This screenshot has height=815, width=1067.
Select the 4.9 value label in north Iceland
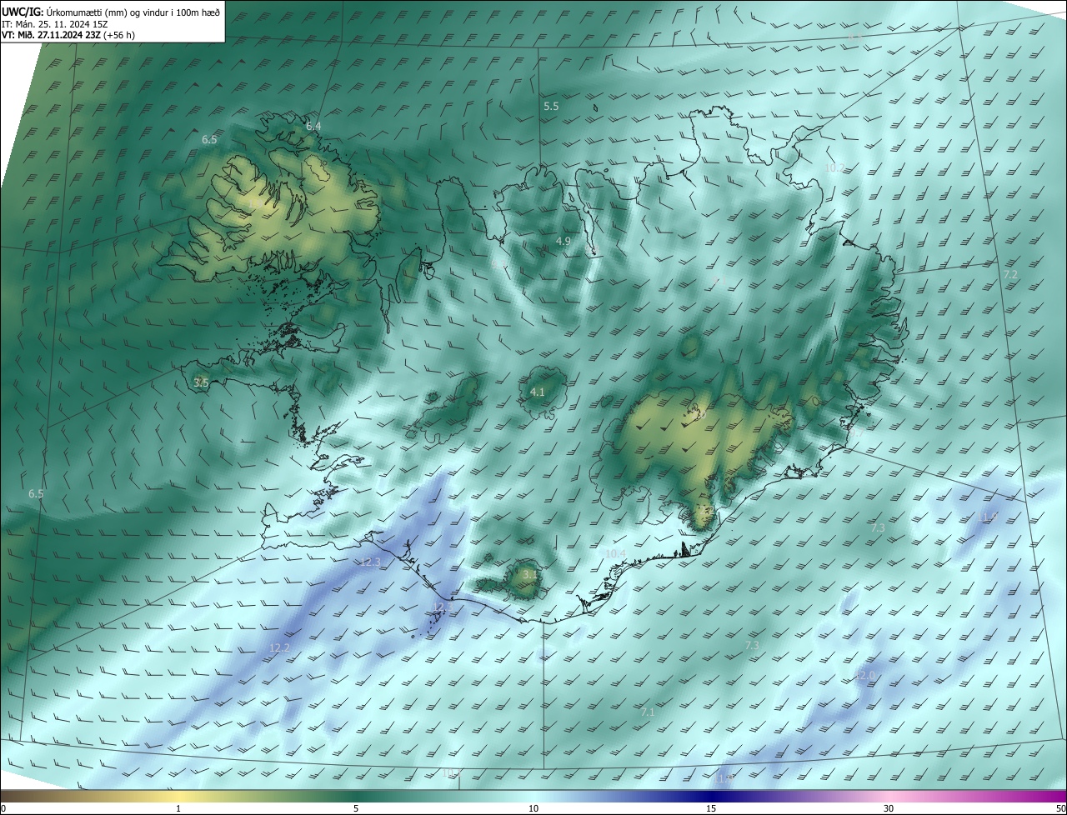(x=563, y=242)
